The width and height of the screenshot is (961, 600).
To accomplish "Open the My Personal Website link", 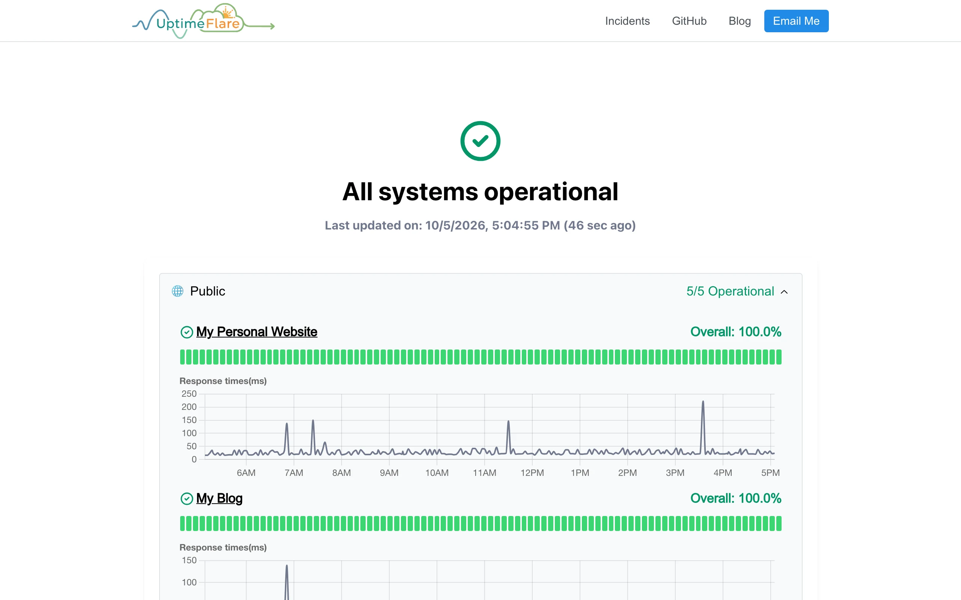I will point(256,332).
